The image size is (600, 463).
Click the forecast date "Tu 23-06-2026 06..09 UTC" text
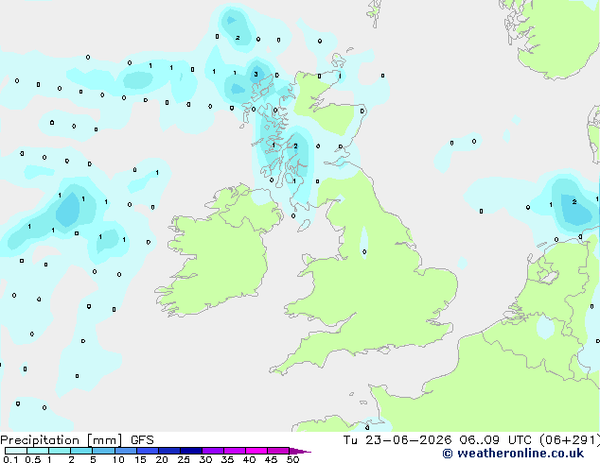pos(439,440)
